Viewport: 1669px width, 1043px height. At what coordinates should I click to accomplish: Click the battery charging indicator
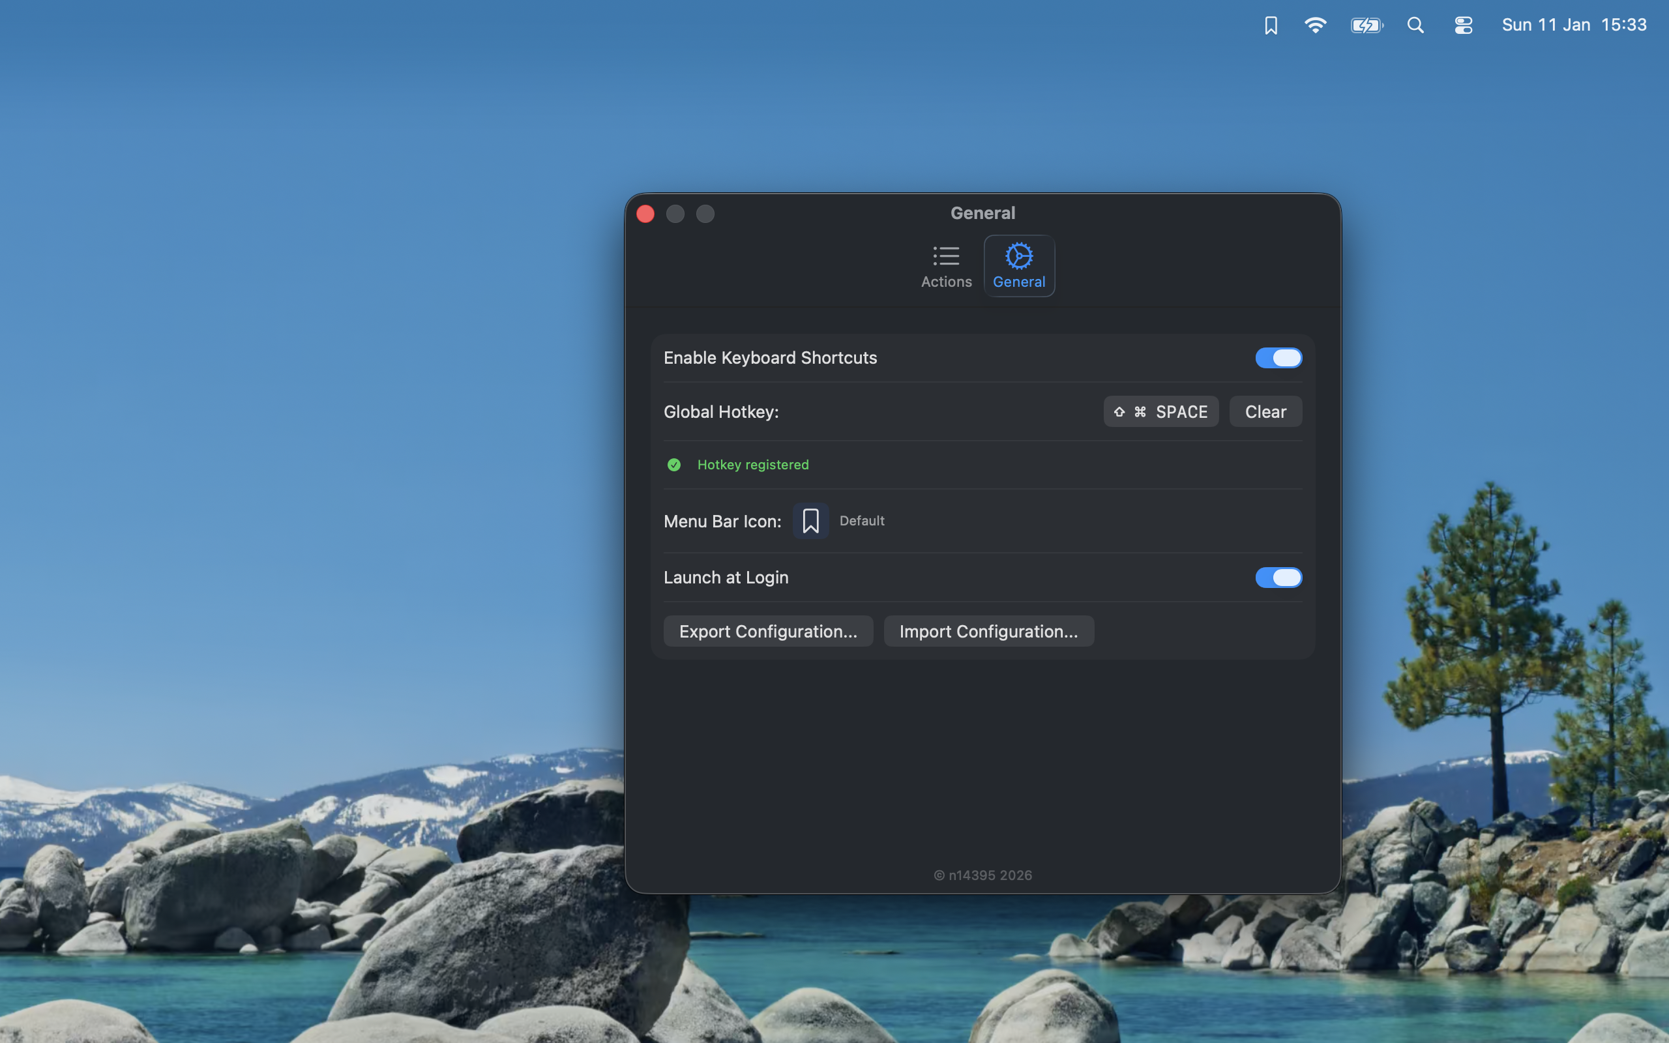click(1366, 25)
